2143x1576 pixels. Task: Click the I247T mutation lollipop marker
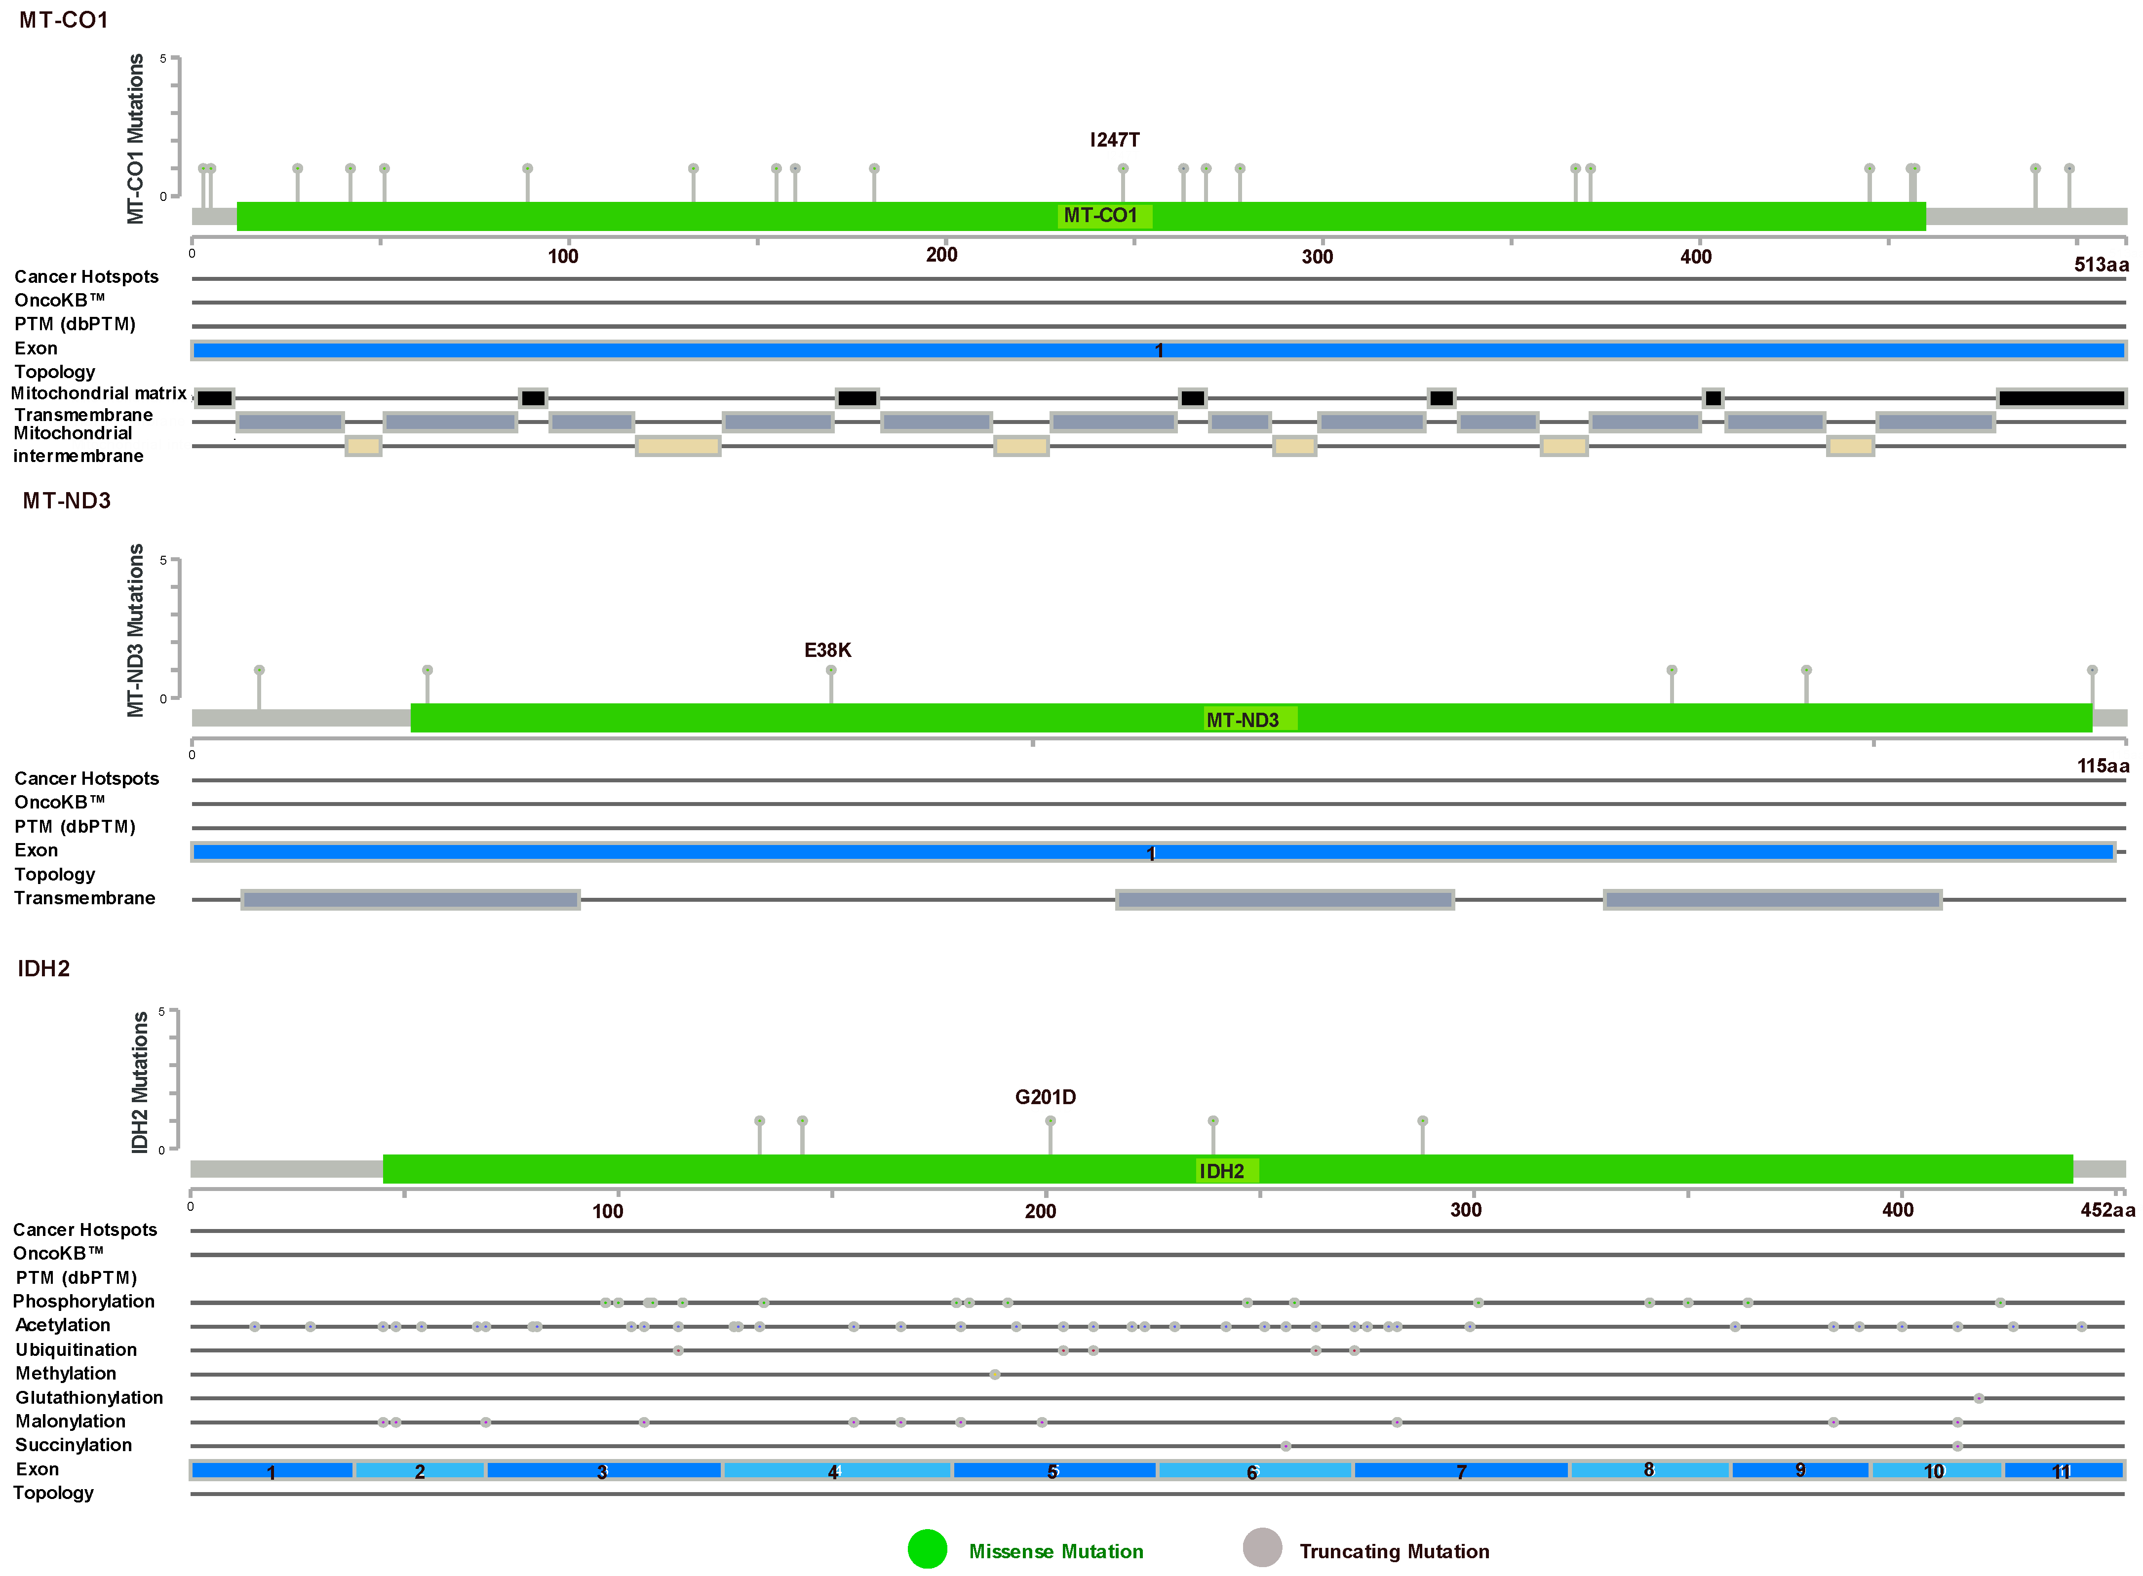coord(1123,169)
